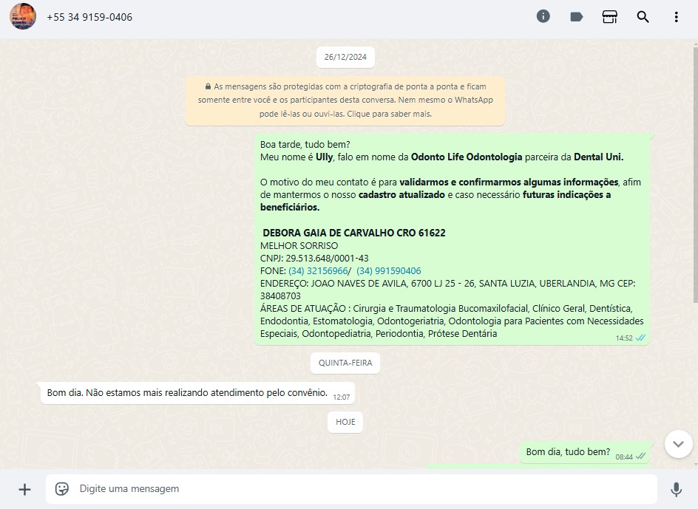
Task: Click the 26/12/2024 date chip
Action: point(345,57)
